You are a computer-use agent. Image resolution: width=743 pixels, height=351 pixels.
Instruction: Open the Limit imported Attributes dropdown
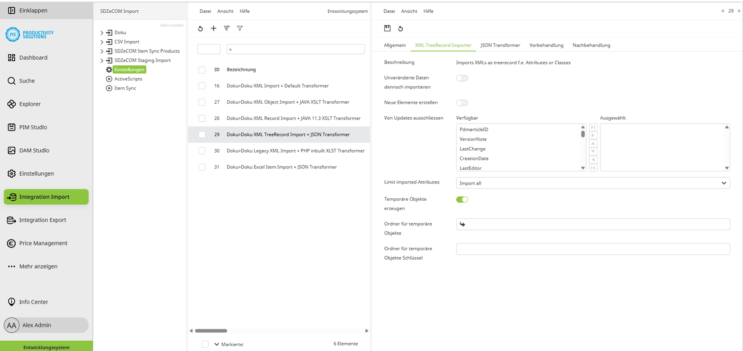point(592,183)
